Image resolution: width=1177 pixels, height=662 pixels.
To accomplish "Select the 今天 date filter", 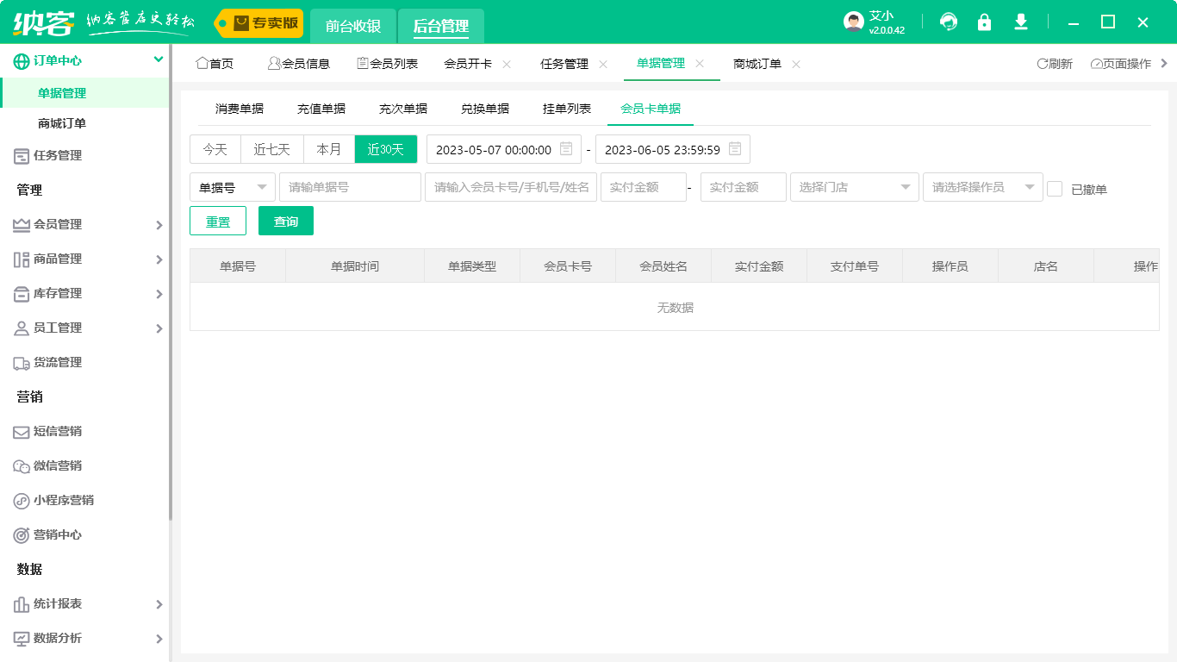I will pyautogui.click(x=215, y=148).
